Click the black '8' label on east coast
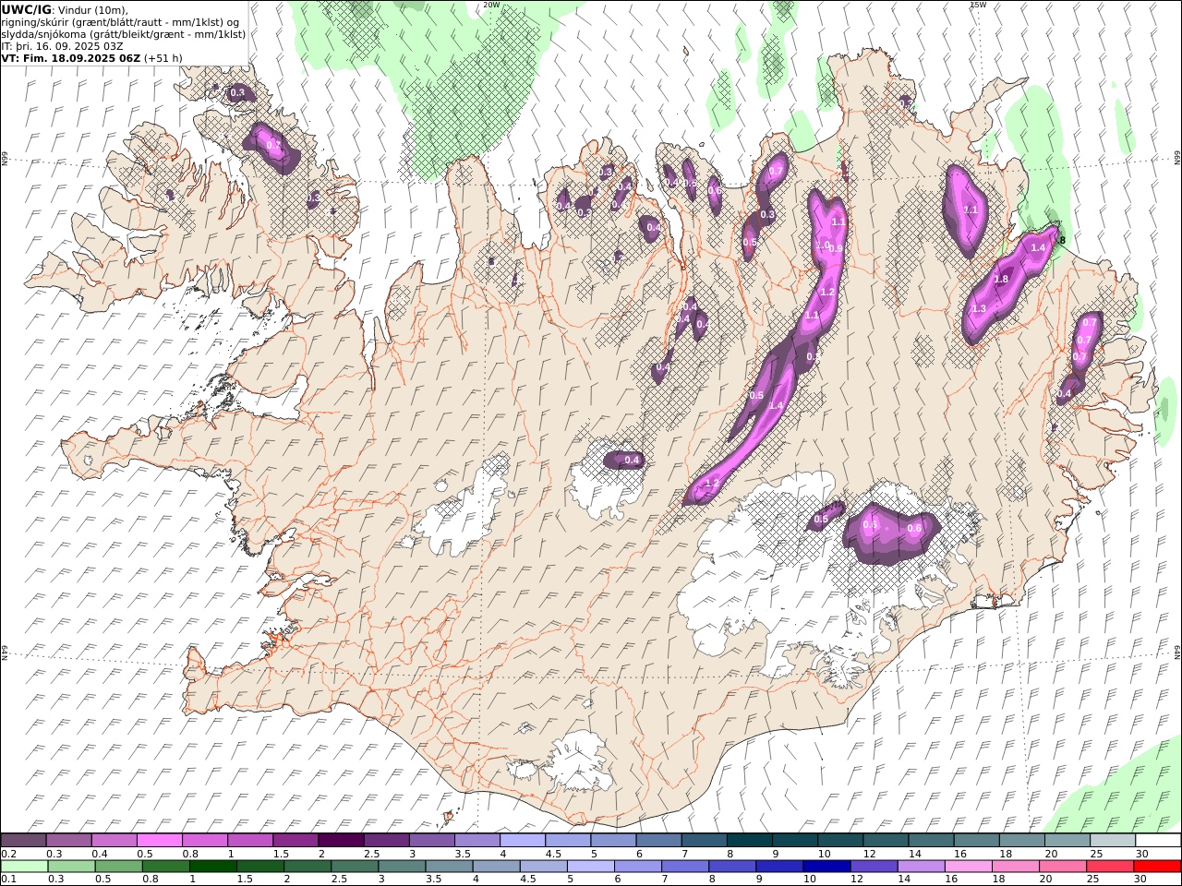1182x886 pixels. 1063,240
